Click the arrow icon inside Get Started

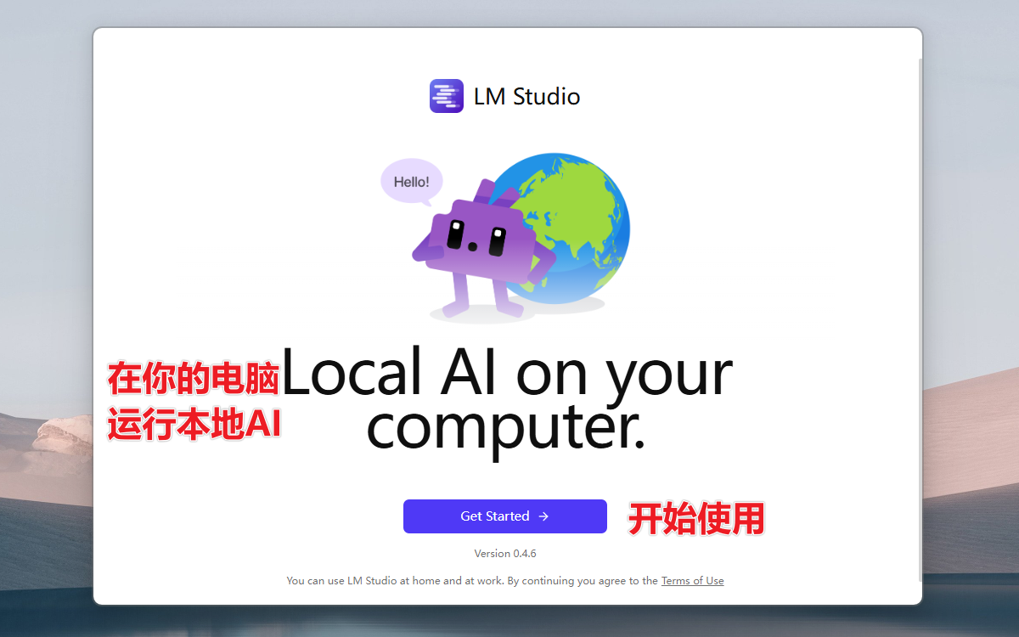pos(543,516)
